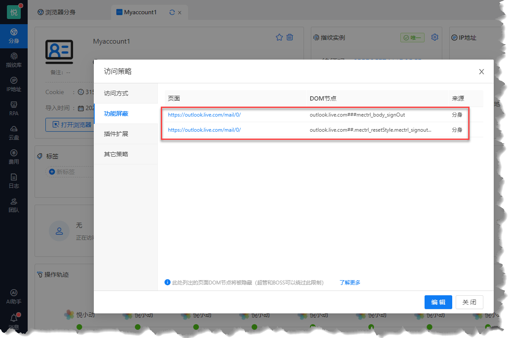
Task: Select the 其它策略 policy tab
Action: point(126,154)
